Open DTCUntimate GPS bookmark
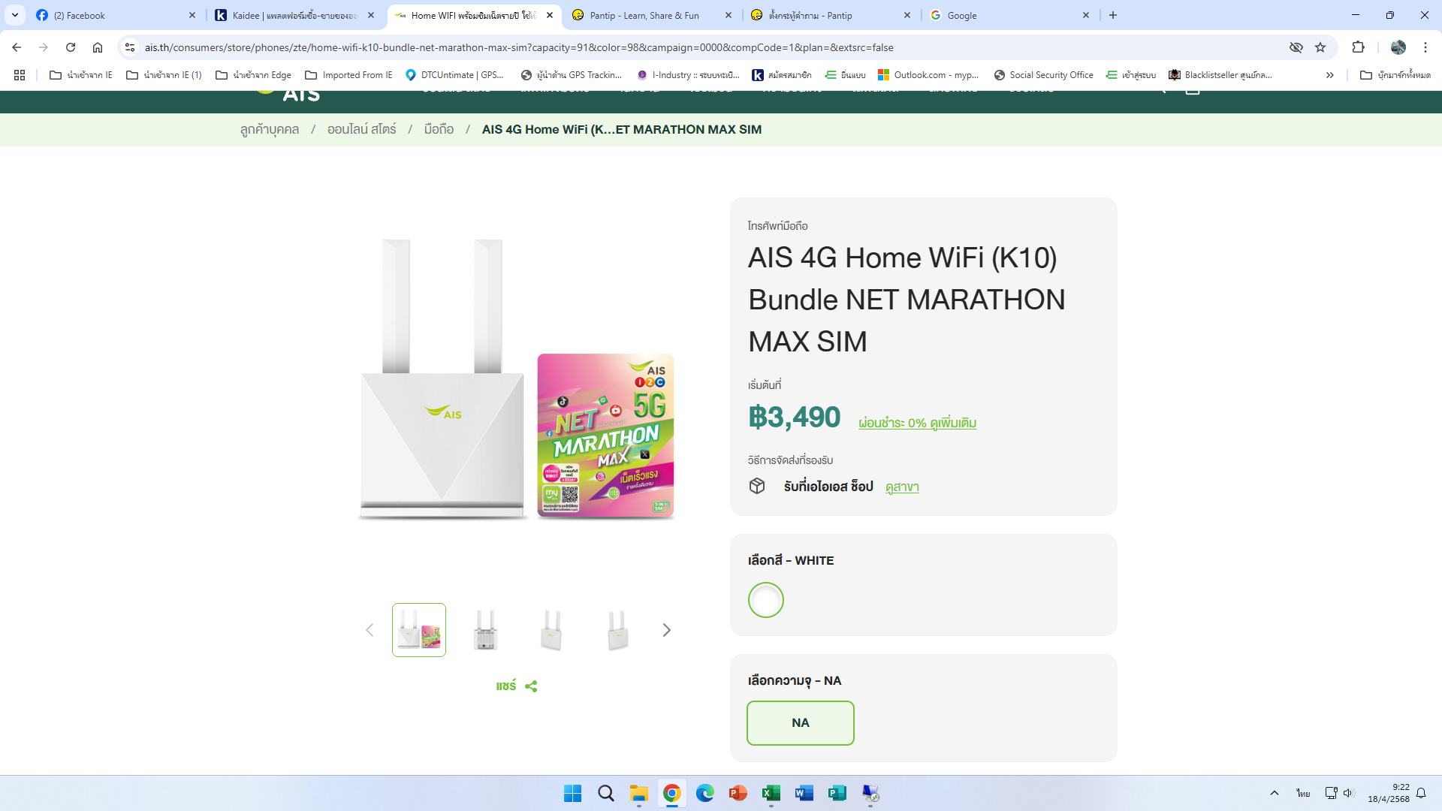 (454, 75)
